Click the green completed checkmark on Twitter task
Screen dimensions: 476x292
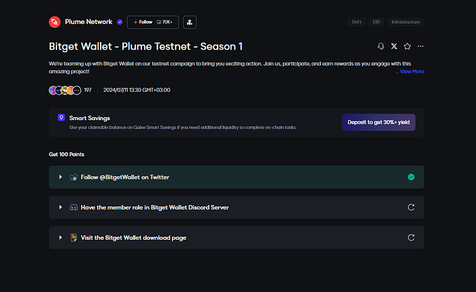point(411,177)
